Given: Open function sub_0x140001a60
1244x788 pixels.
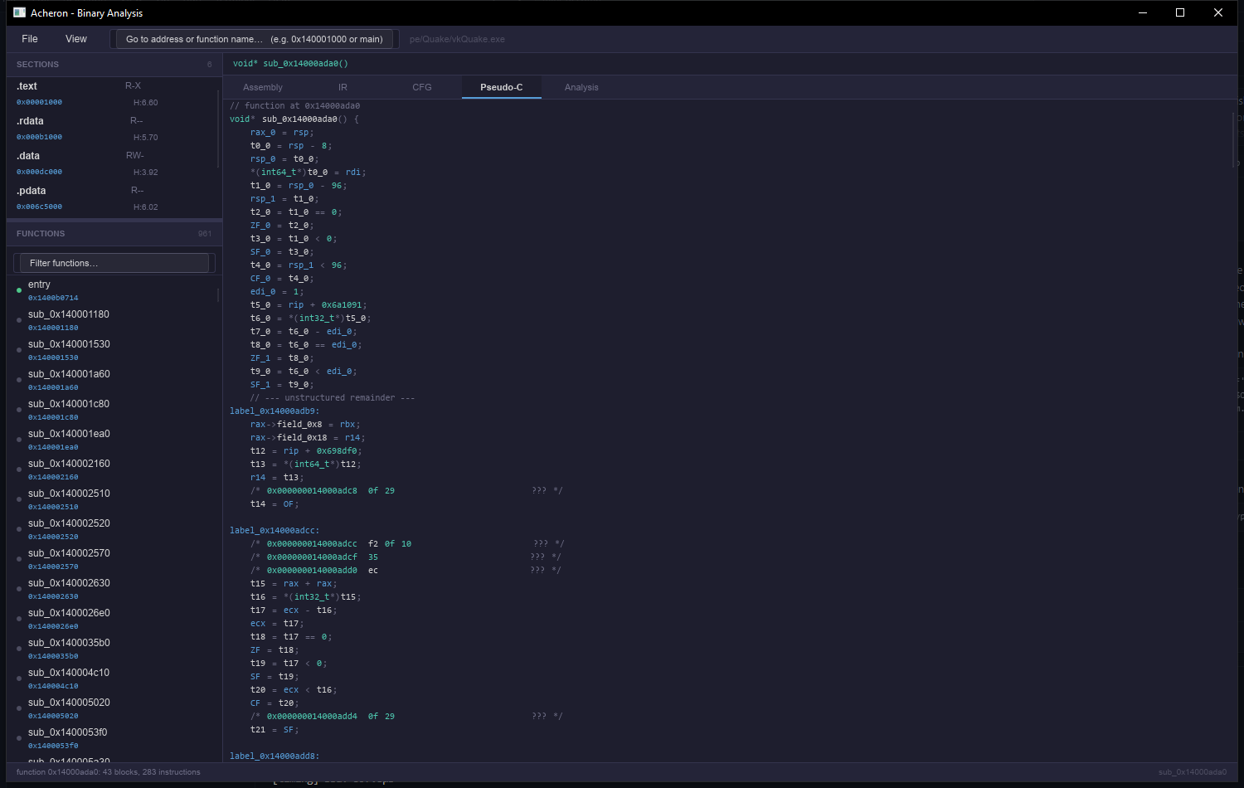Looking at the screenshot, I should [x=113, y=380].
